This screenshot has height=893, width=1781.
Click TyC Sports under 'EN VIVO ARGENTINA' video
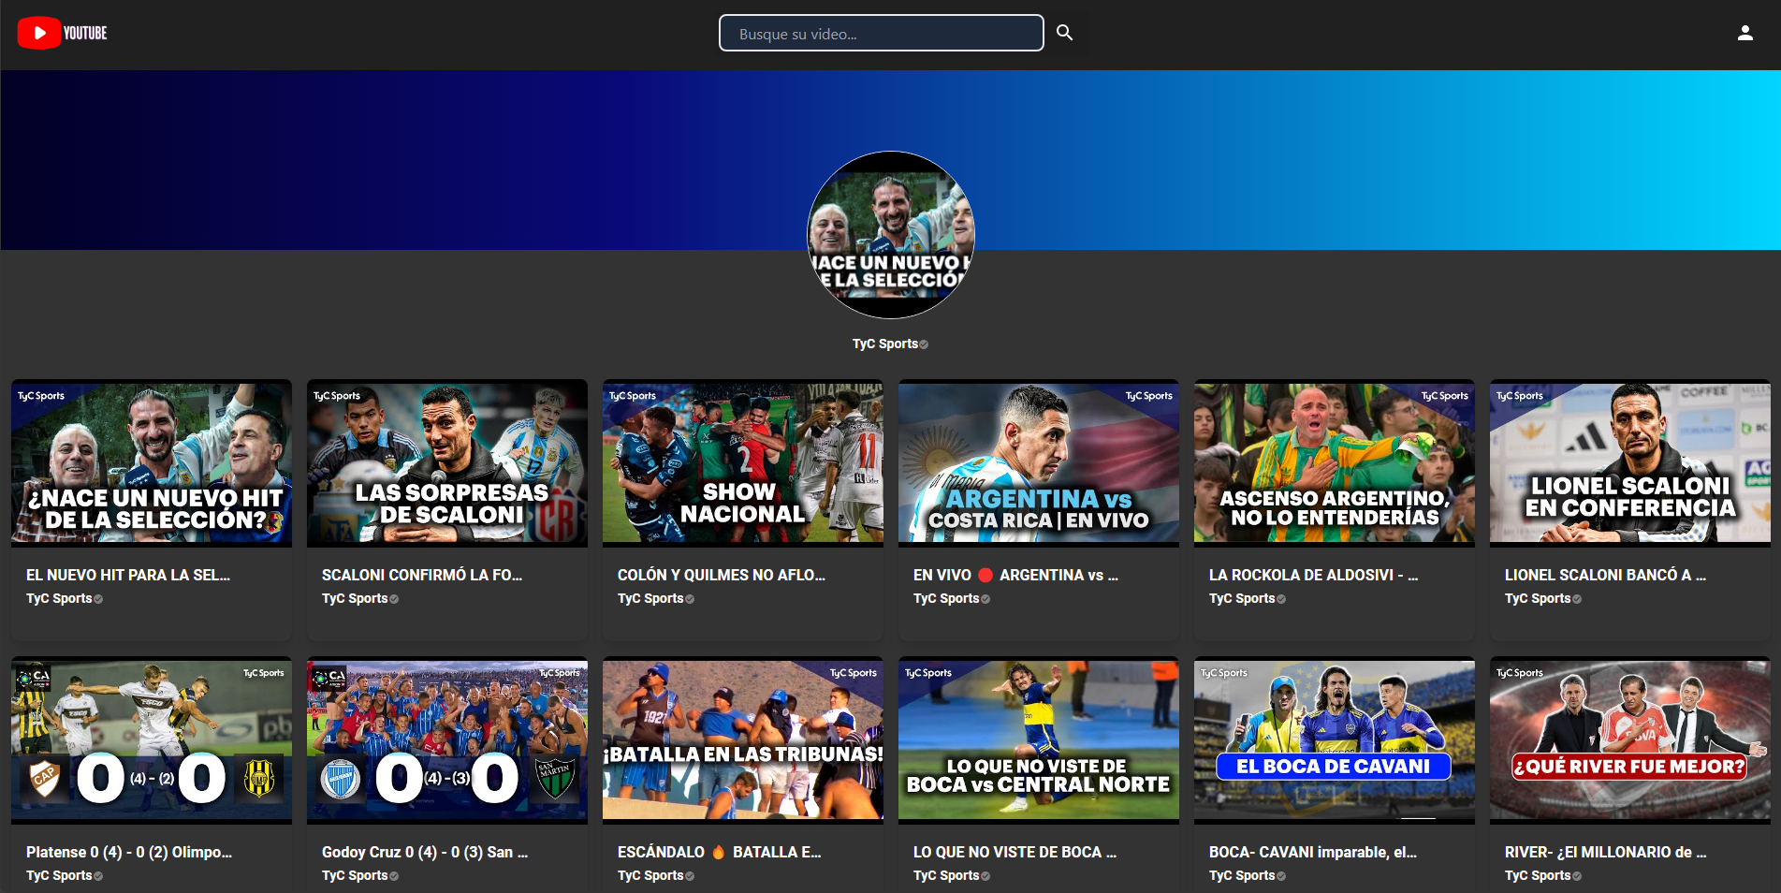point(946,598)
